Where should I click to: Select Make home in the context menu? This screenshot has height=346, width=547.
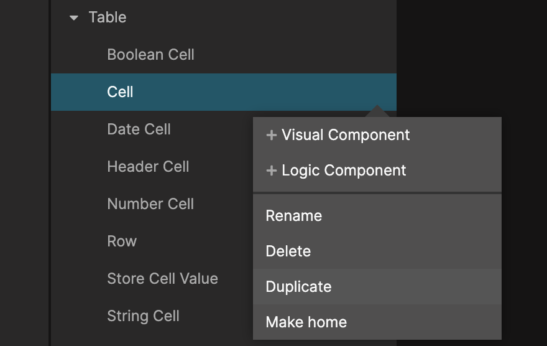coord(306,322)
